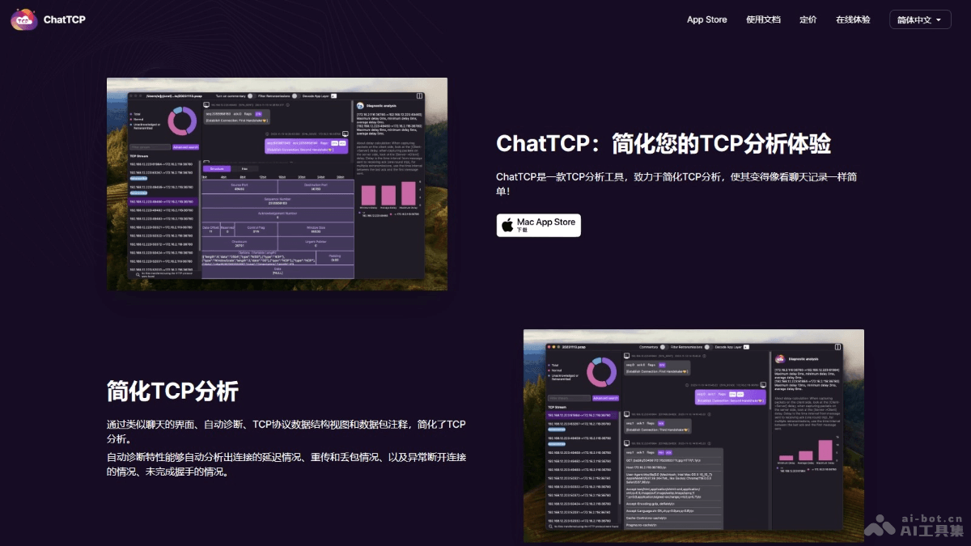Toggle the Turn on commentary switch

251,95
